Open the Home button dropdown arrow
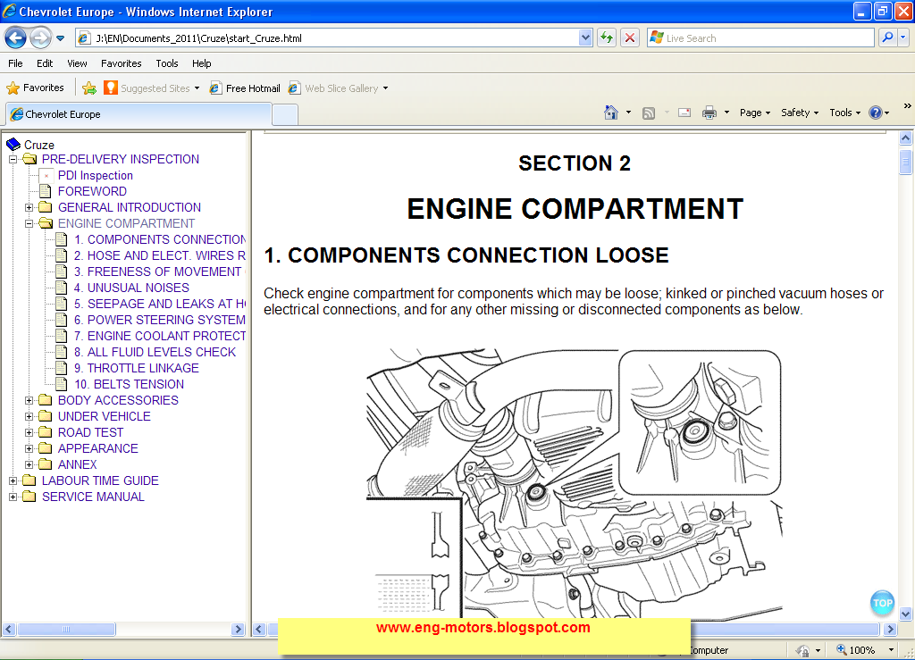 tap(628, 113)
